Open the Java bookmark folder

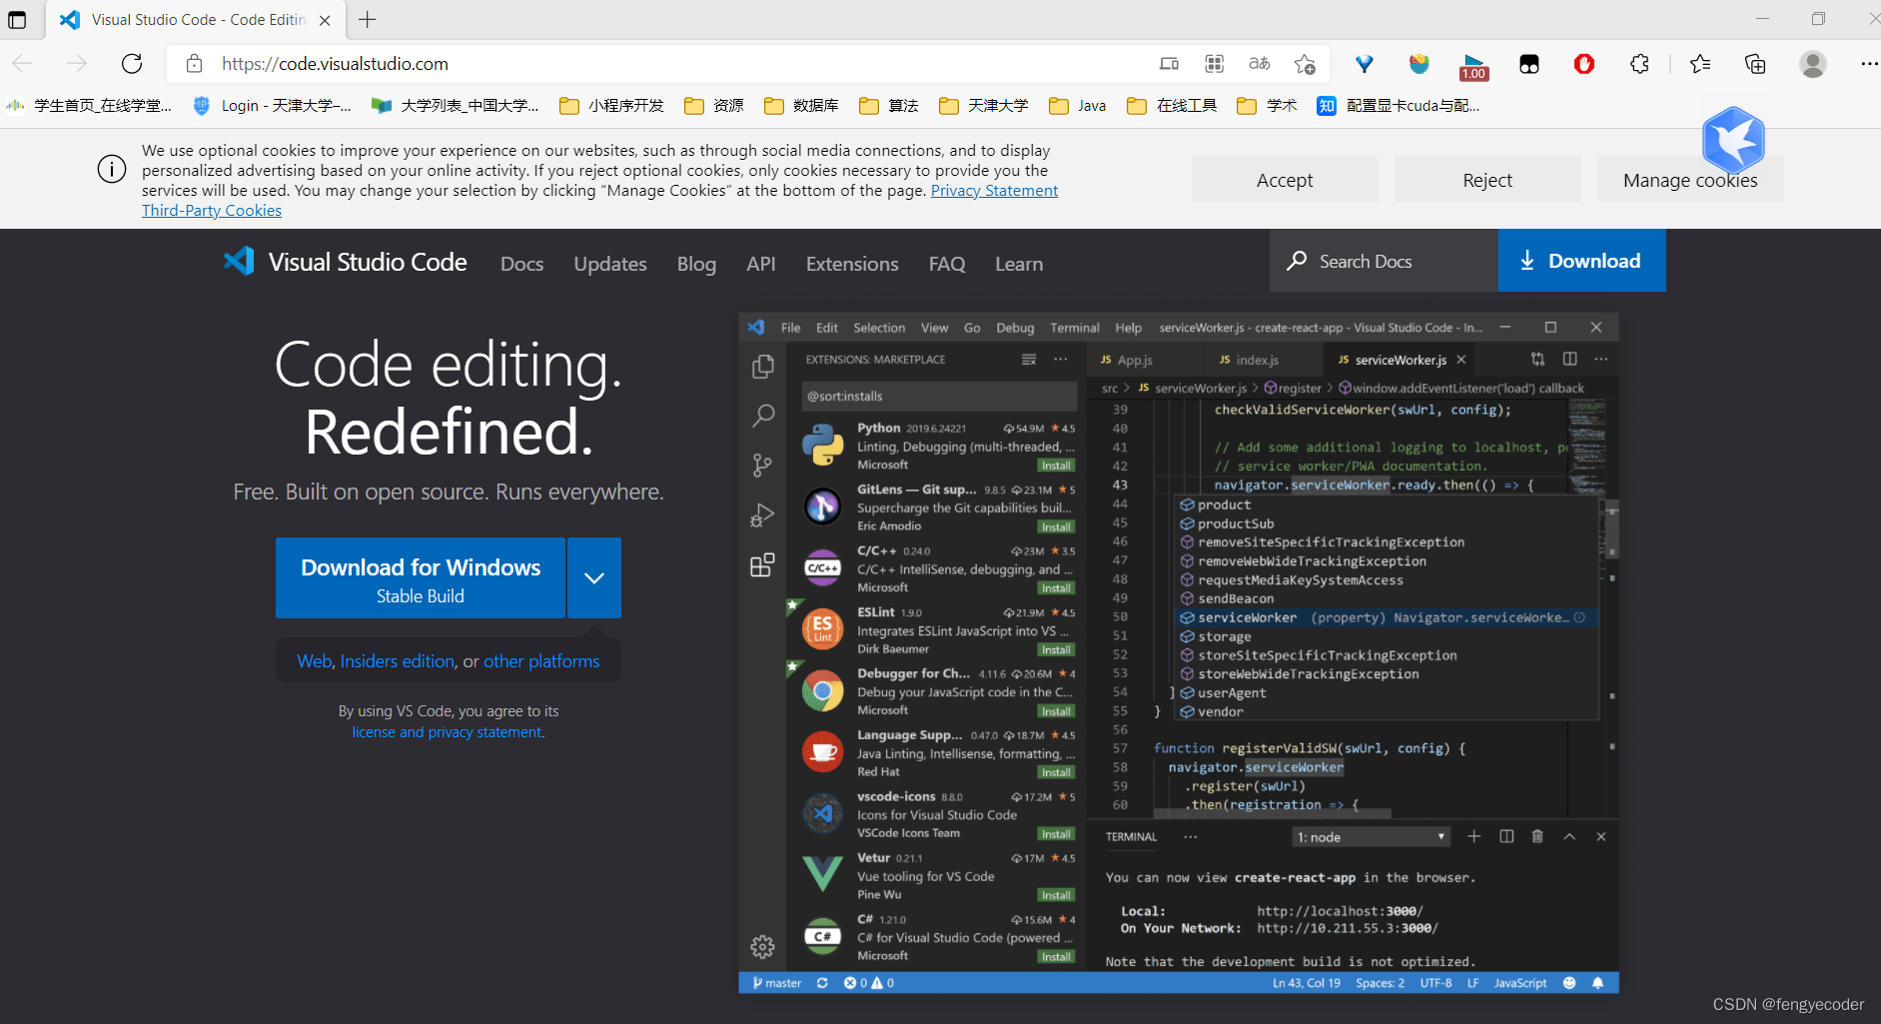[x=1078, y=106]
